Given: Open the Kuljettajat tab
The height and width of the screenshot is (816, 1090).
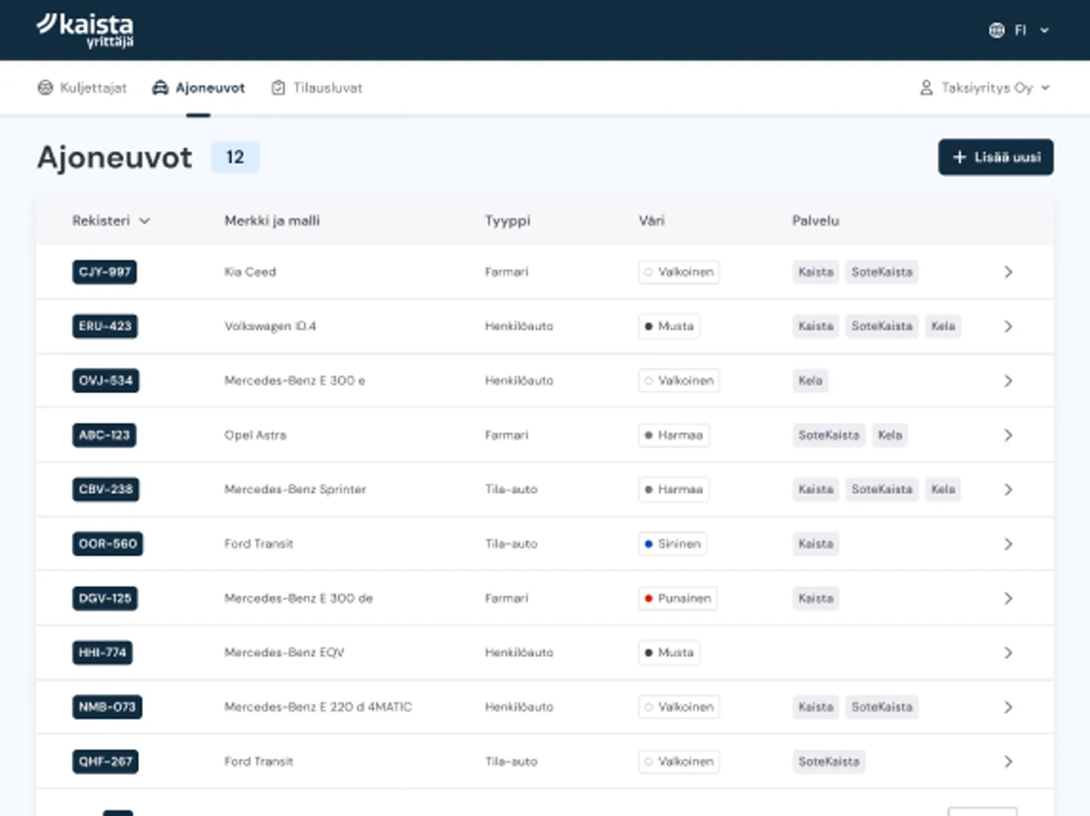Looking at the screenshot, I should pos(82,88).
